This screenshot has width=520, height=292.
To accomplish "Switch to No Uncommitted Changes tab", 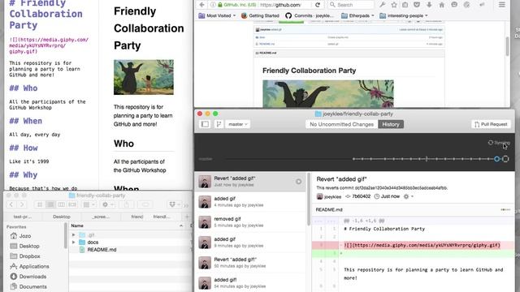I will (x=341, y=124).
